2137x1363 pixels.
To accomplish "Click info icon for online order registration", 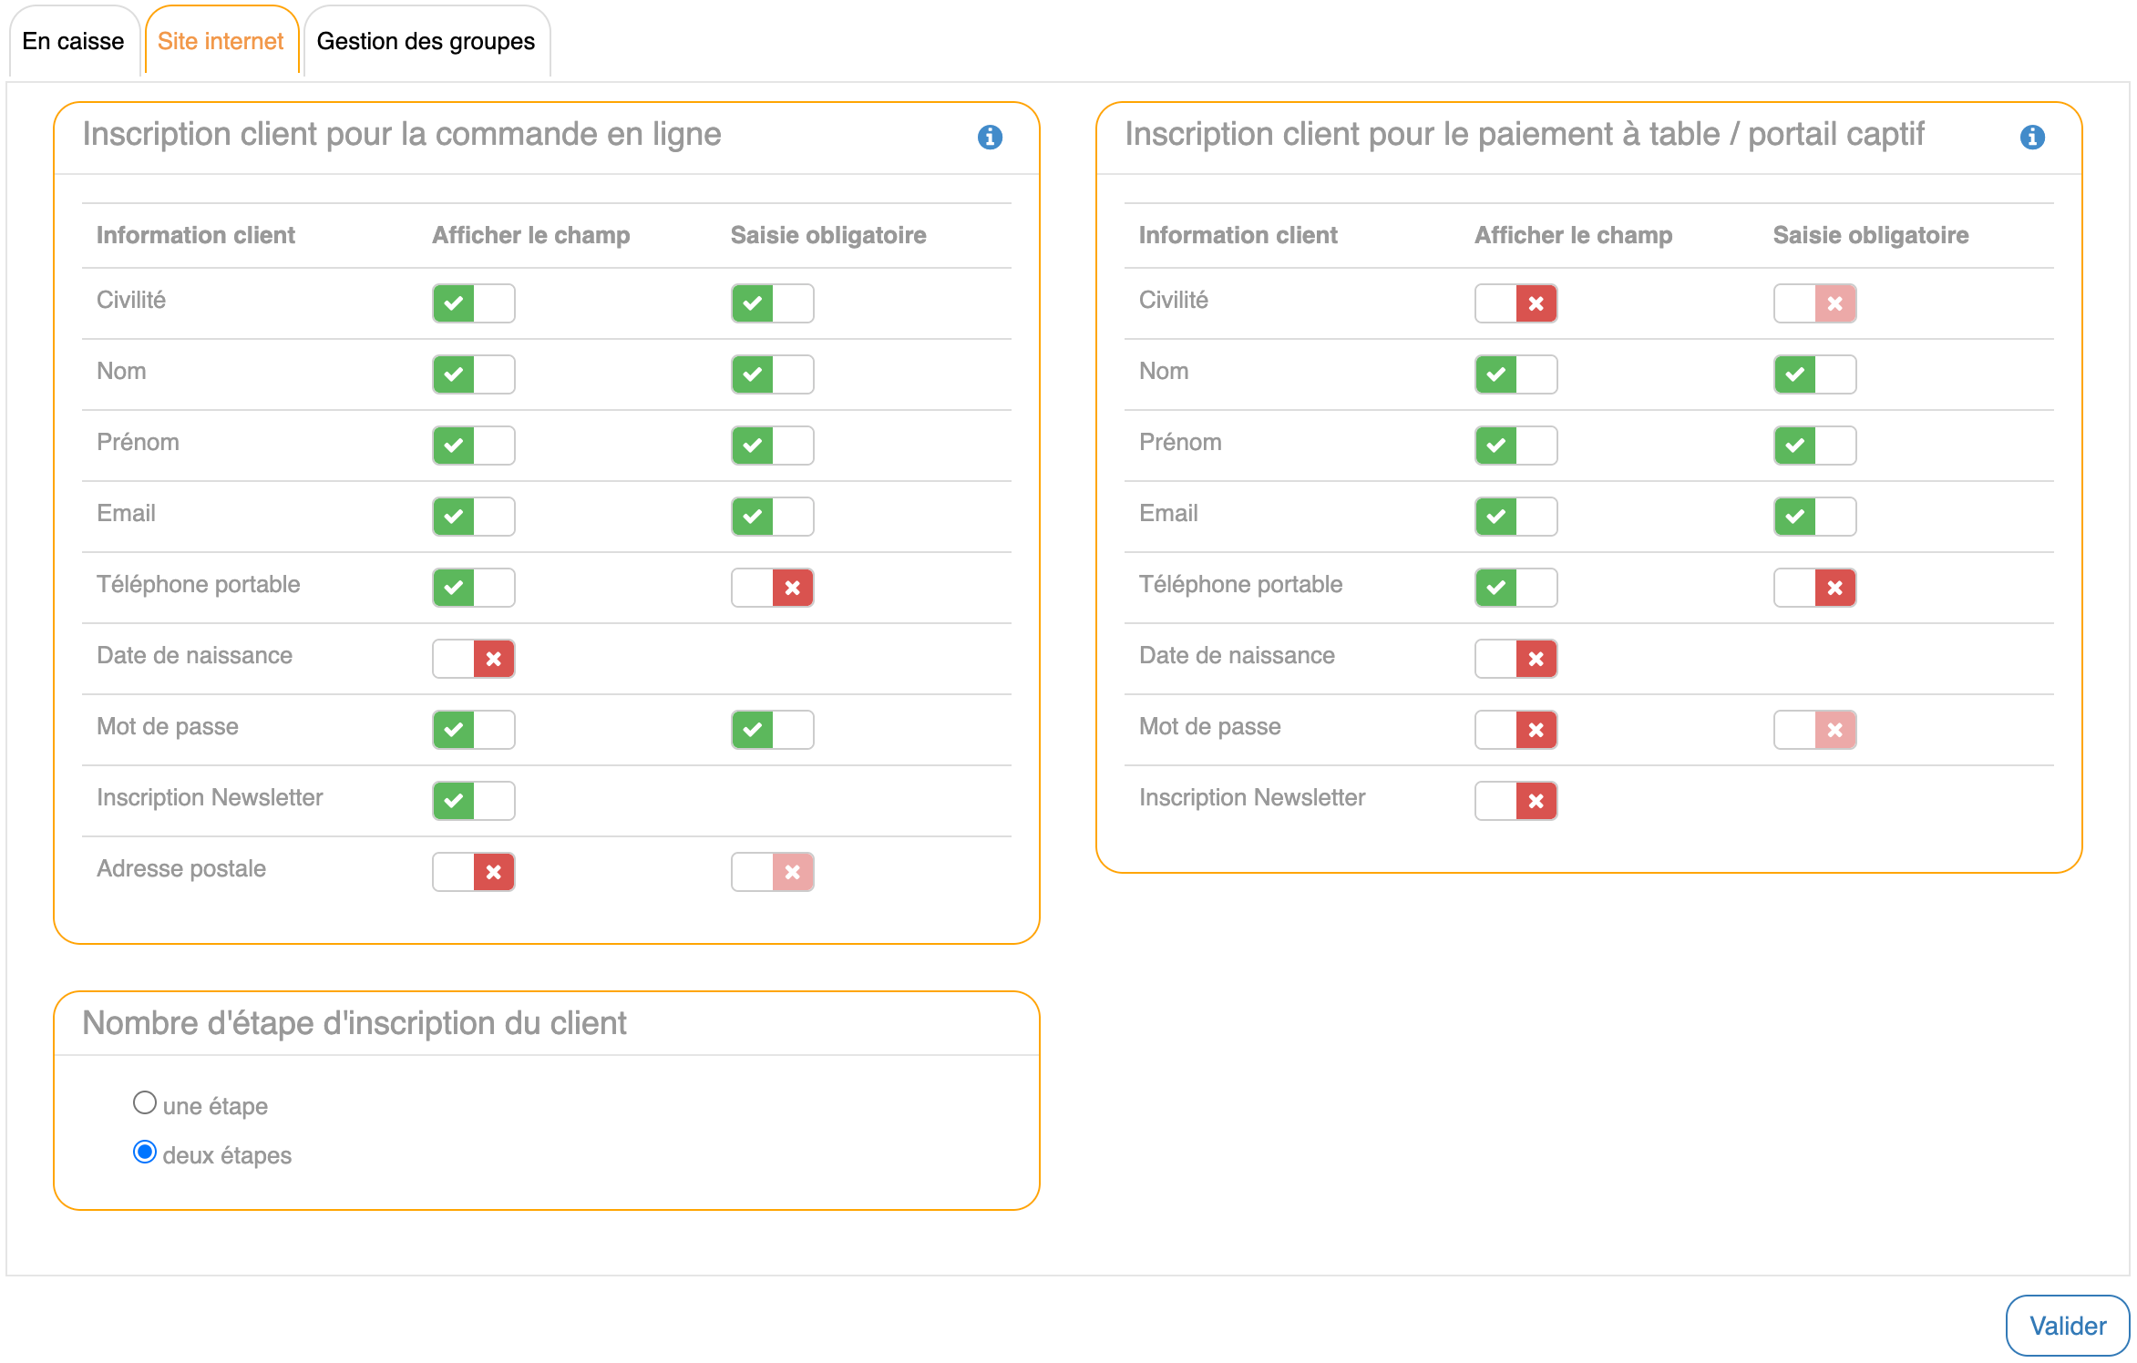I will 990,137.
